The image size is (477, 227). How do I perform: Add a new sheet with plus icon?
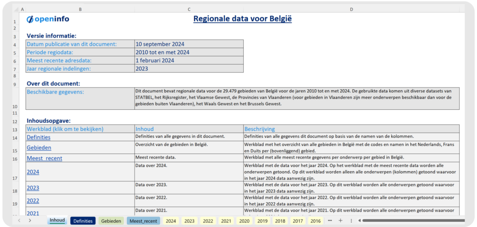(341, 220)
